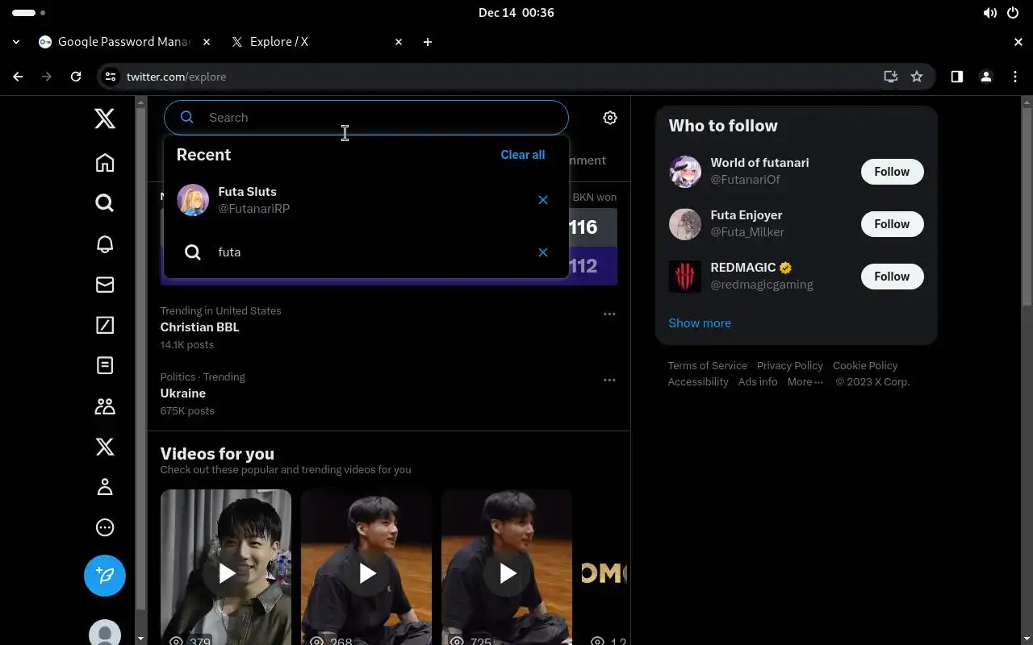Close the Google Password Manager tab
Screen dimensions: 1033x645
coord(207,42)
